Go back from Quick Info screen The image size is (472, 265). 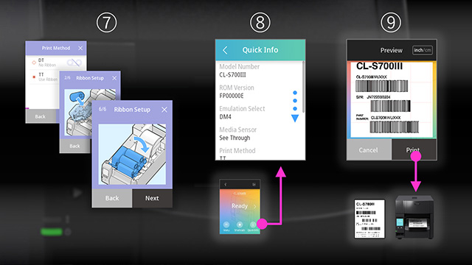(225, 50)
